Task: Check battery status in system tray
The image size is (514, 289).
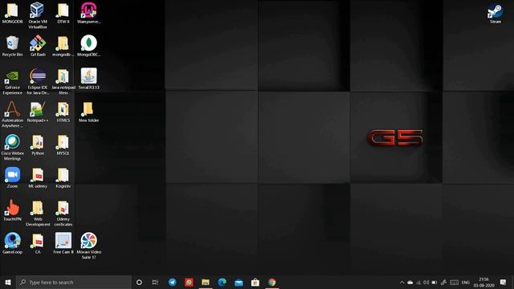Action: coord(434,282)
